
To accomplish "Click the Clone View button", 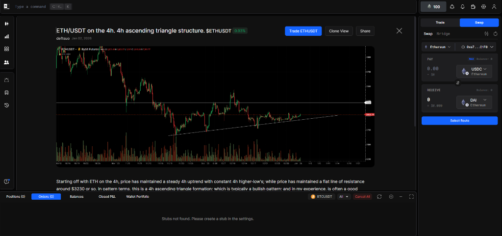I will coord(339,31).
